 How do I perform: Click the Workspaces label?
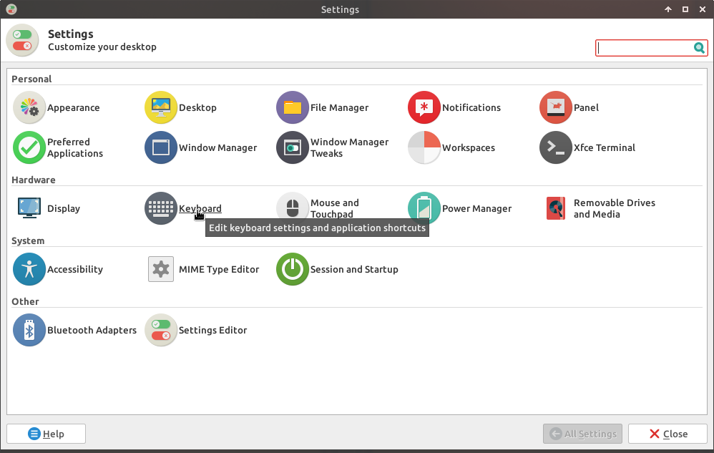point(469,148)
